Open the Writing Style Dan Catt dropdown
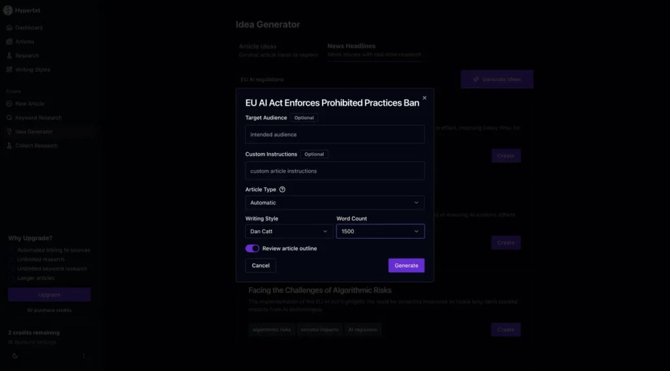 tap(289, 231)
